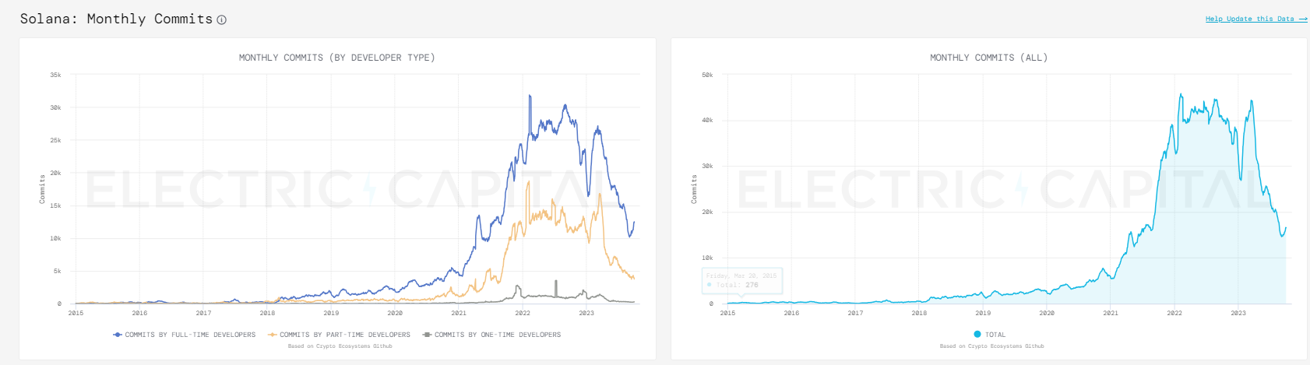Click the Crypto Ecosystems Github credit under right chart
This screenshot has height=365, width=1310.
coord(991,346)
